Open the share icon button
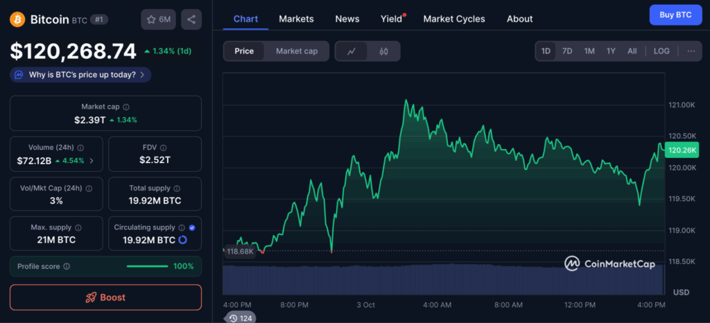 tap(191, 19)
